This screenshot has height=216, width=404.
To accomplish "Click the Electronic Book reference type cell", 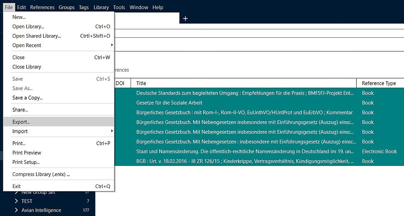I will click(x=379, y=151).
